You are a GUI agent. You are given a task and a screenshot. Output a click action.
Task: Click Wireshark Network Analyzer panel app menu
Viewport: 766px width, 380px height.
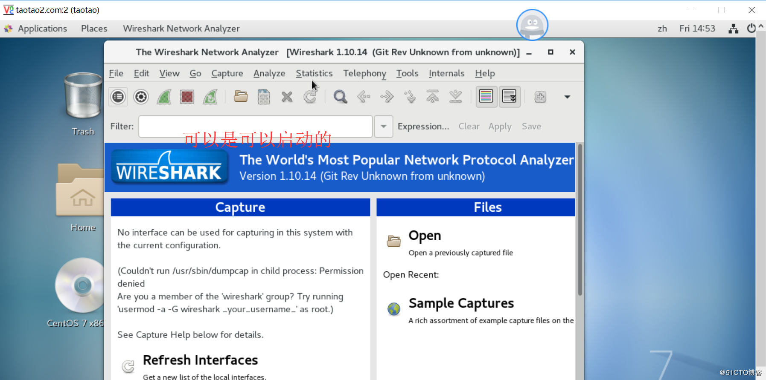(x=181, y=29)
